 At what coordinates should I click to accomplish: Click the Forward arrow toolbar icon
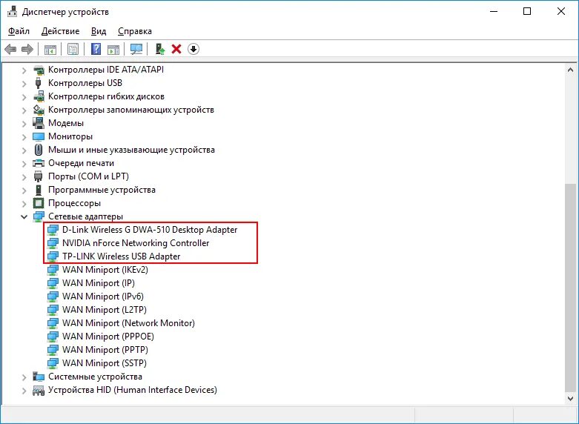pyautogui.click(x=27, y=49)
